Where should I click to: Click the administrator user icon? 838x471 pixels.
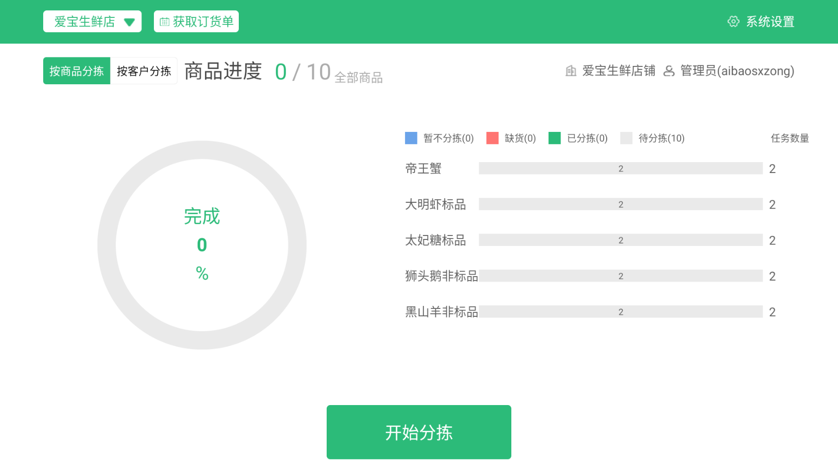click(669, 71)
